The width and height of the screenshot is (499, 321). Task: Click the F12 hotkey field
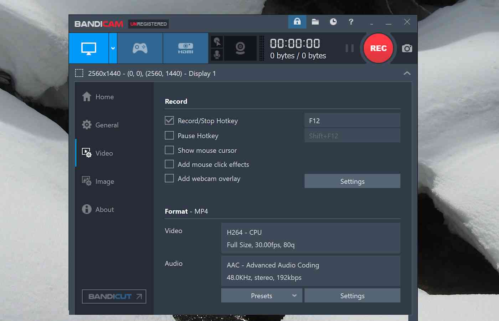(x=352, y=121)
